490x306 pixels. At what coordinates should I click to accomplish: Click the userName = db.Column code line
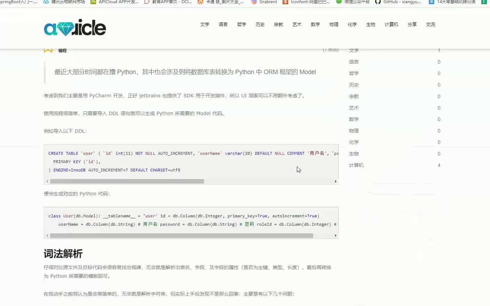point(197,224)
